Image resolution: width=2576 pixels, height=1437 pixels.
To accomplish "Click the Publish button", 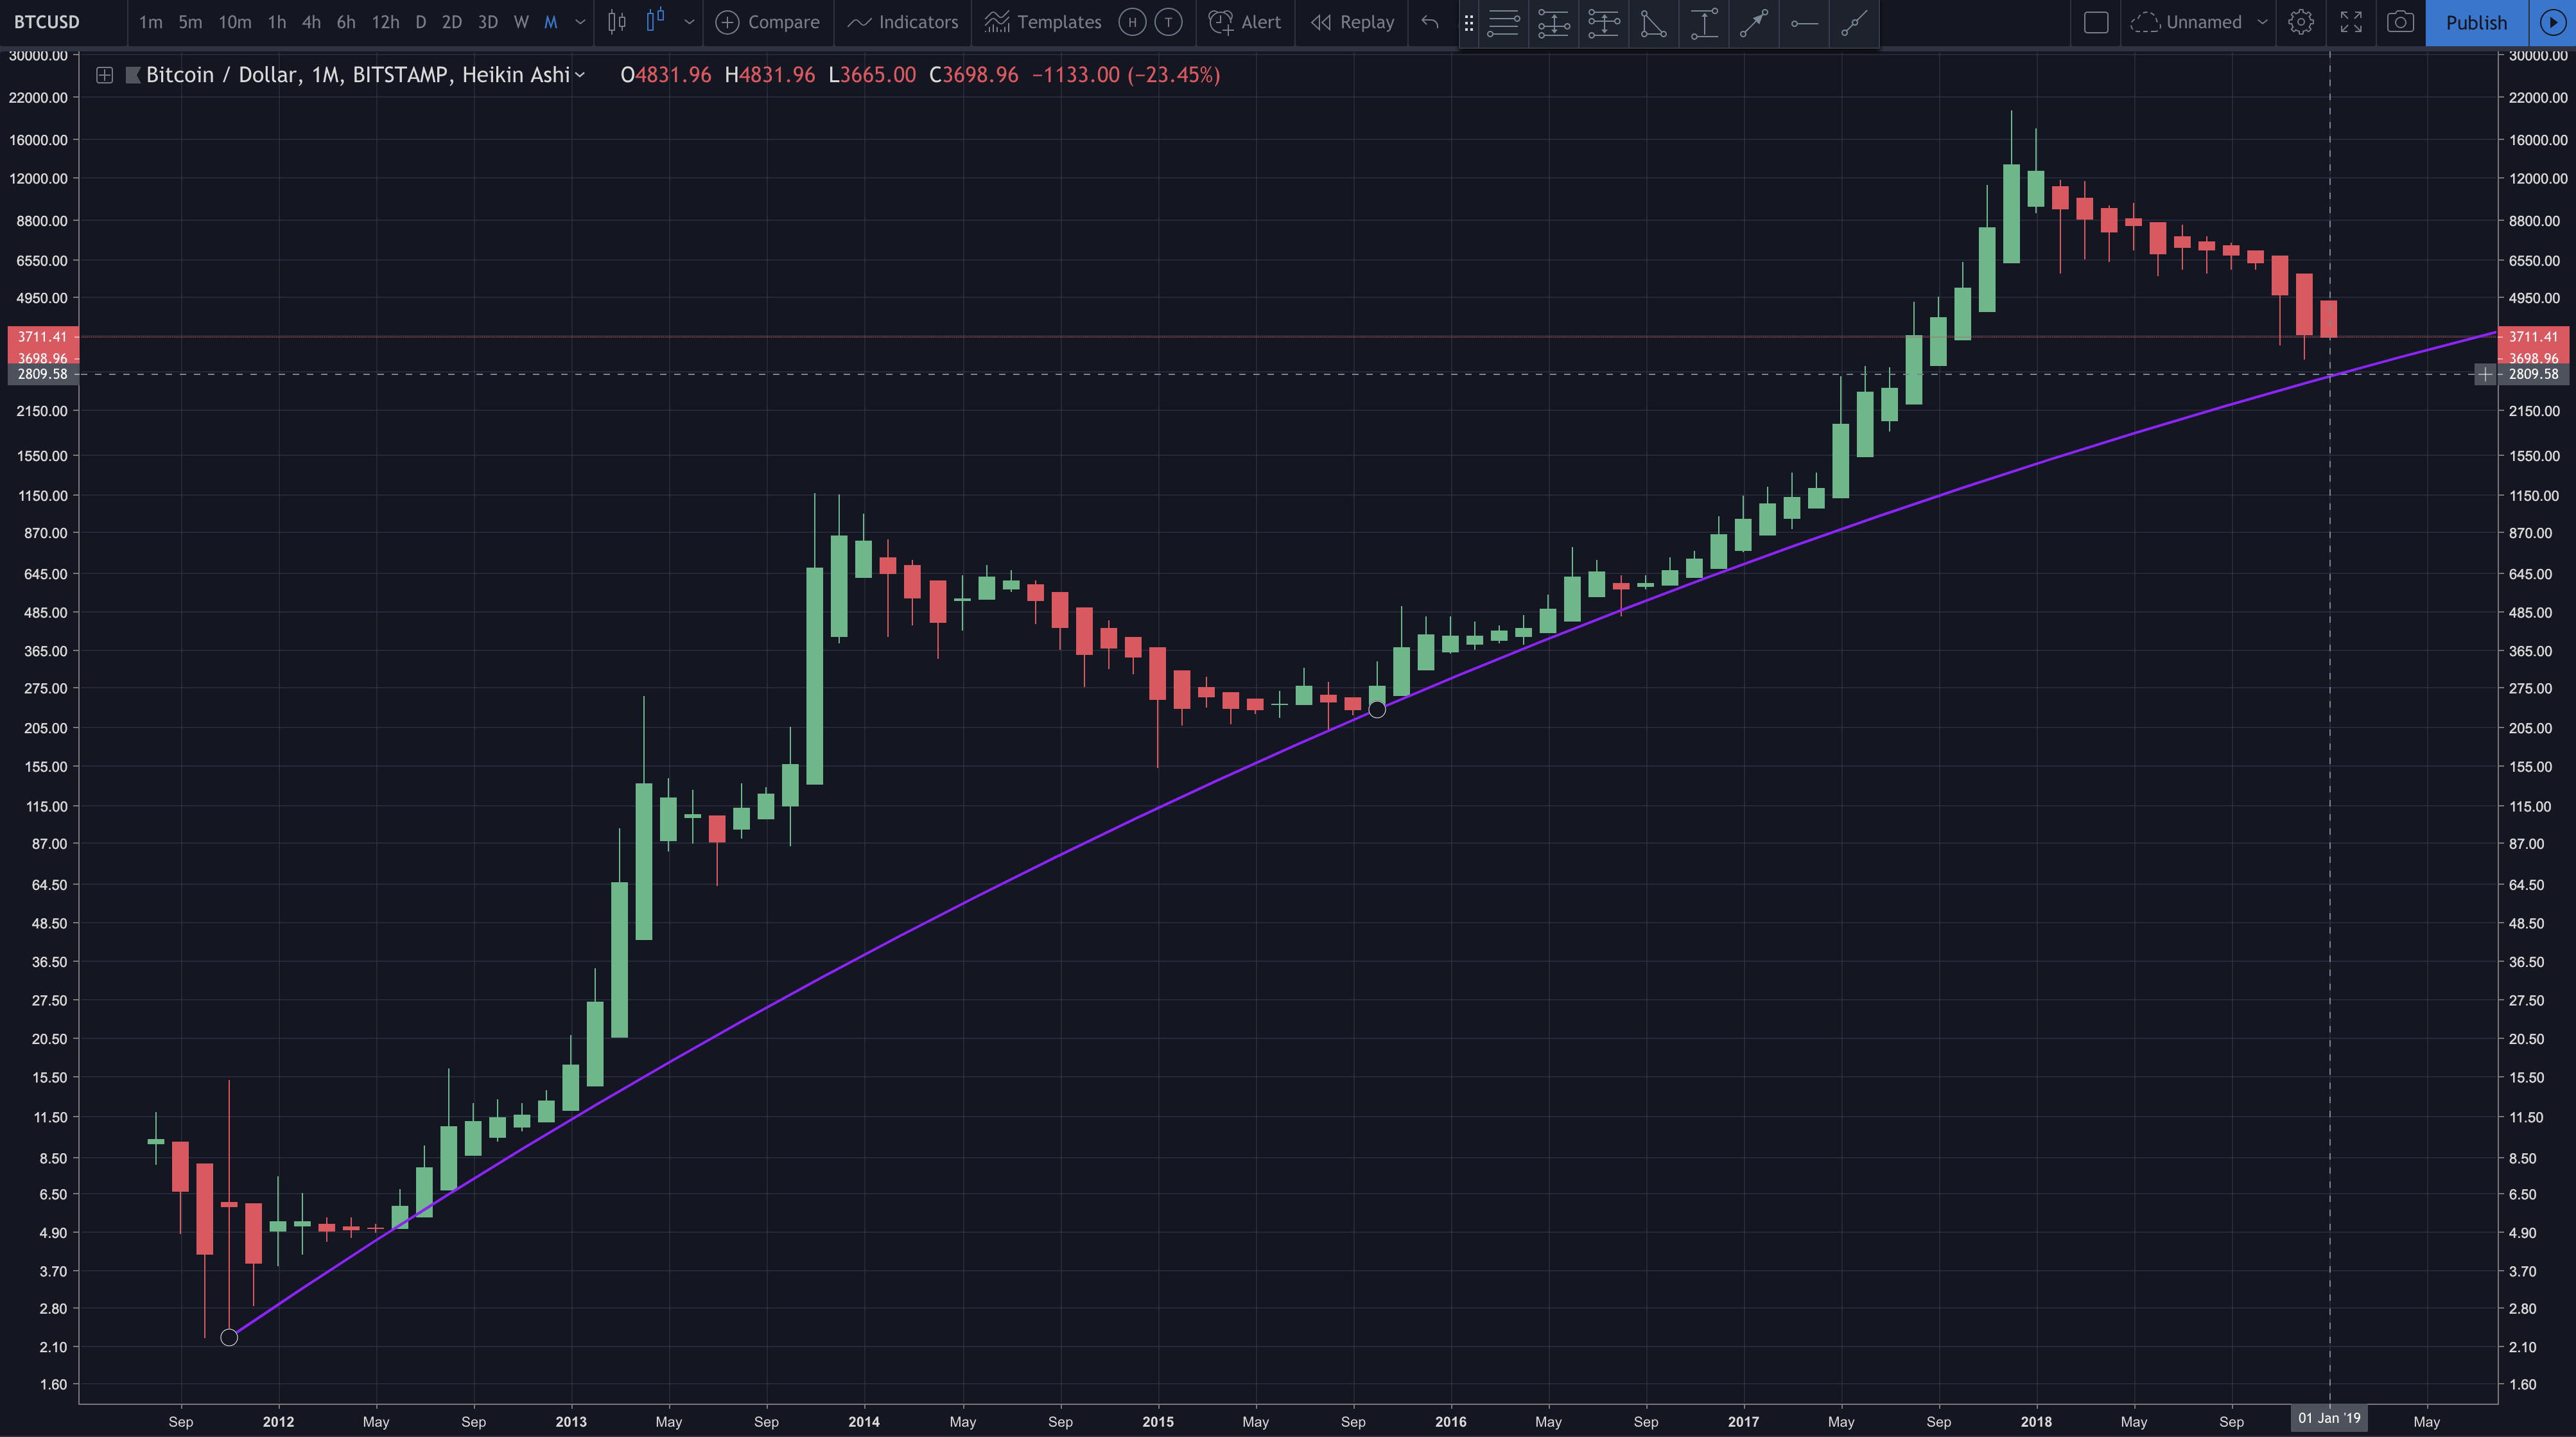I will (2475, 22).
